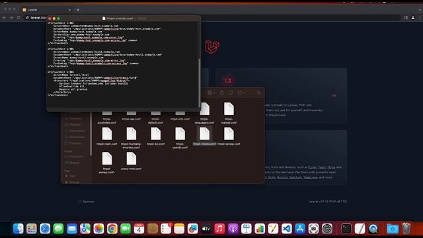The image size is (423, 238).
Task: Open Podcasts from the dock
Action: [233, 229]
